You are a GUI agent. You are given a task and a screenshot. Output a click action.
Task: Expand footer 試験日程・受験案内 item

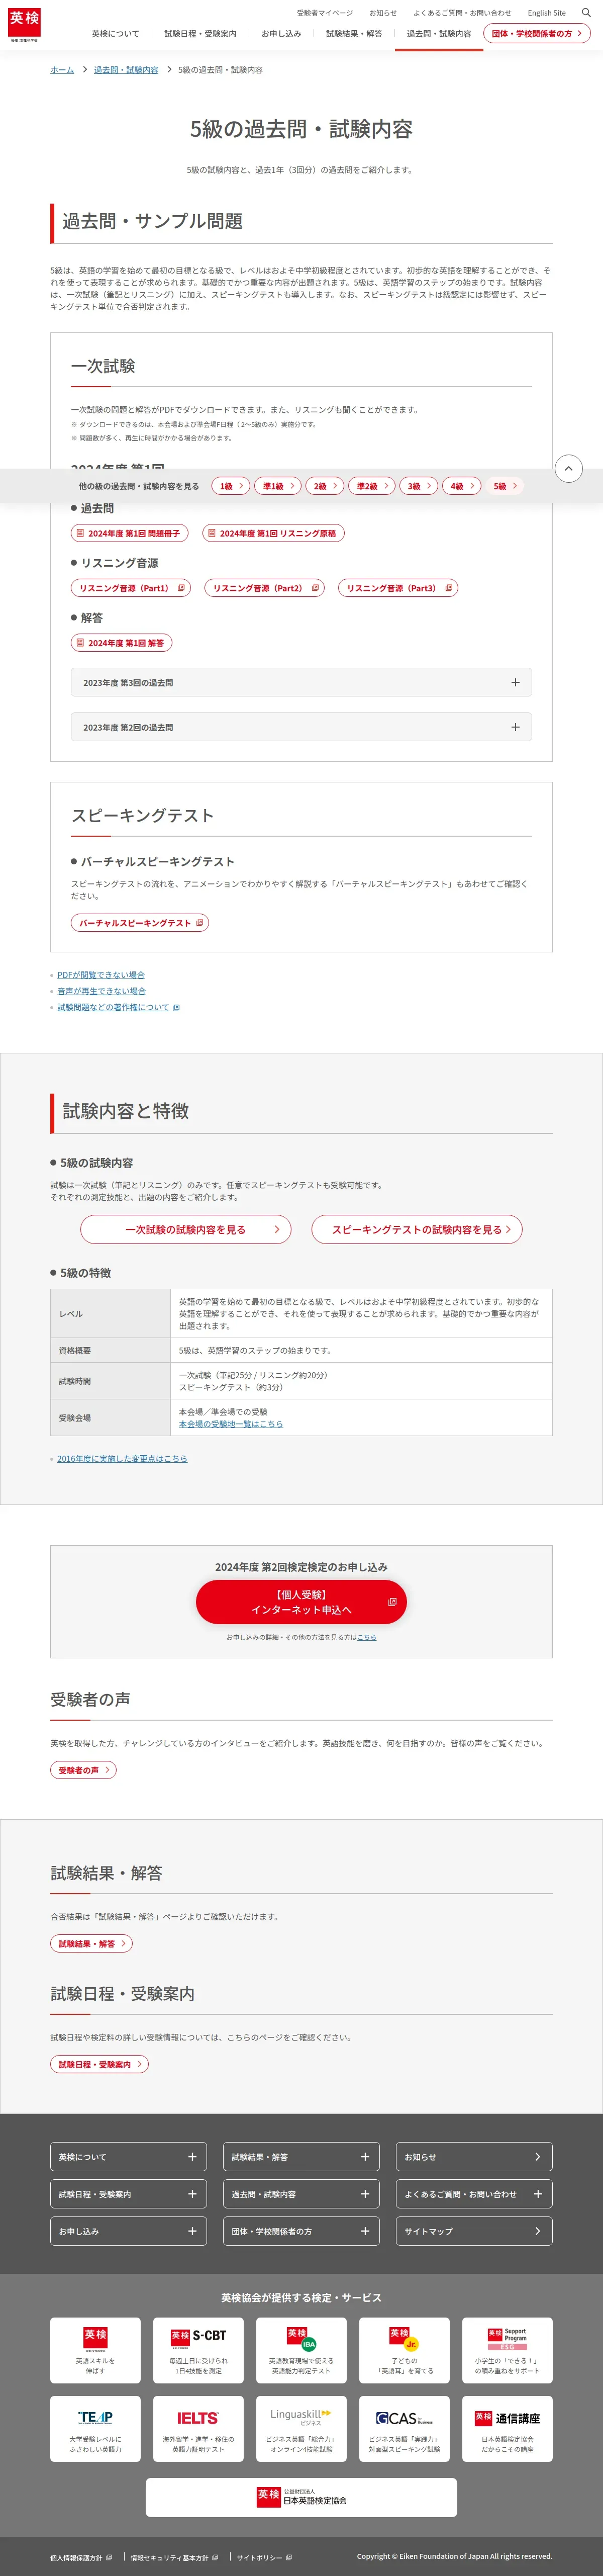(128, 2194)
